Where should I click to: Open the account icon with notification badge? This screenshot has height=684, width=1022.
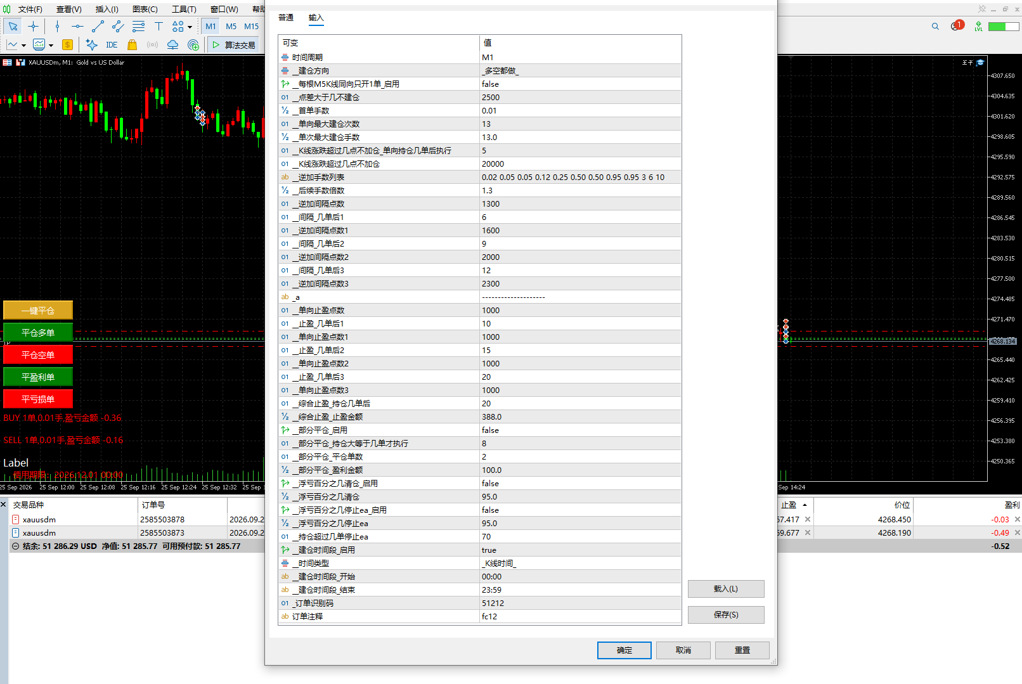coord(957,26)
